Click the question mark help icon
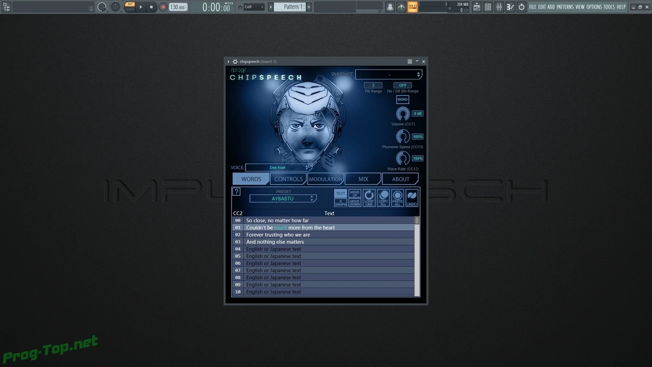This screenshot has height=367, width=652. click(236, 192)
